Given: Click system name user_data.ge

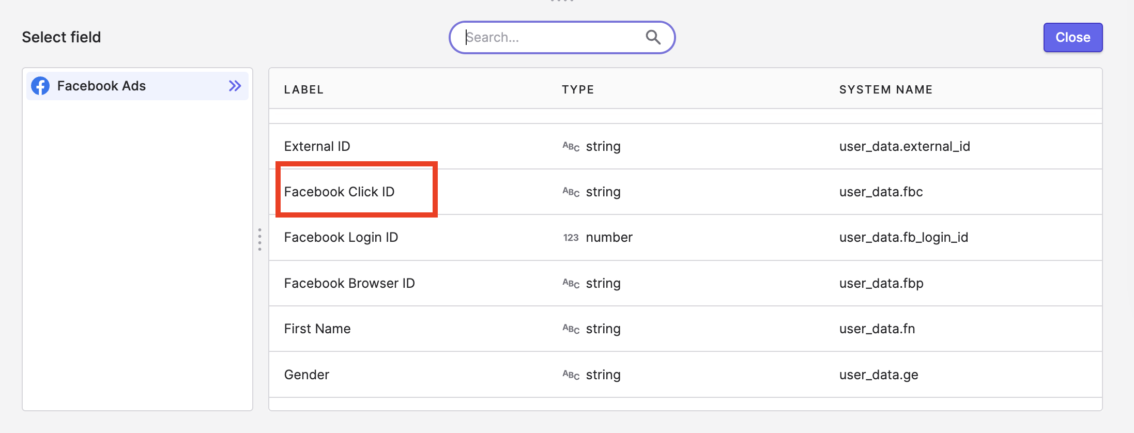Looking at the screenshot, I should click(879, 375).
